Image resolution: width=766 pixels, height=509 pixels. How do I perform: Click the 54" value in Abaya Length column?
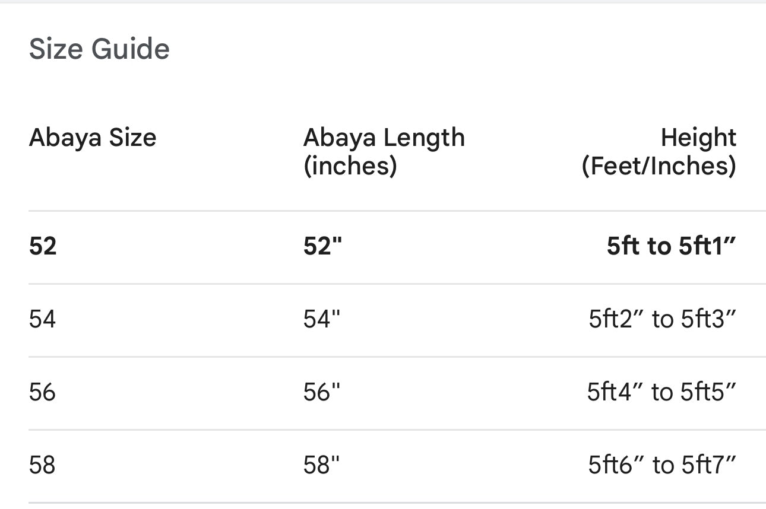point(322,319)
